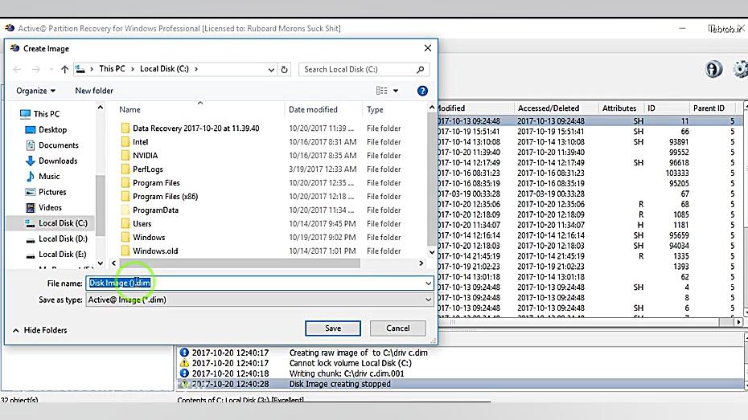Open the dialog help icon

tap(422, 91)
